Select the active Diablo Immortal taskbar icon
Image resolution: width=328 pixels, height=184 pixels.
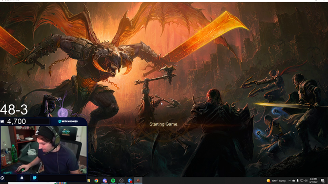click(x=138, y=180)
